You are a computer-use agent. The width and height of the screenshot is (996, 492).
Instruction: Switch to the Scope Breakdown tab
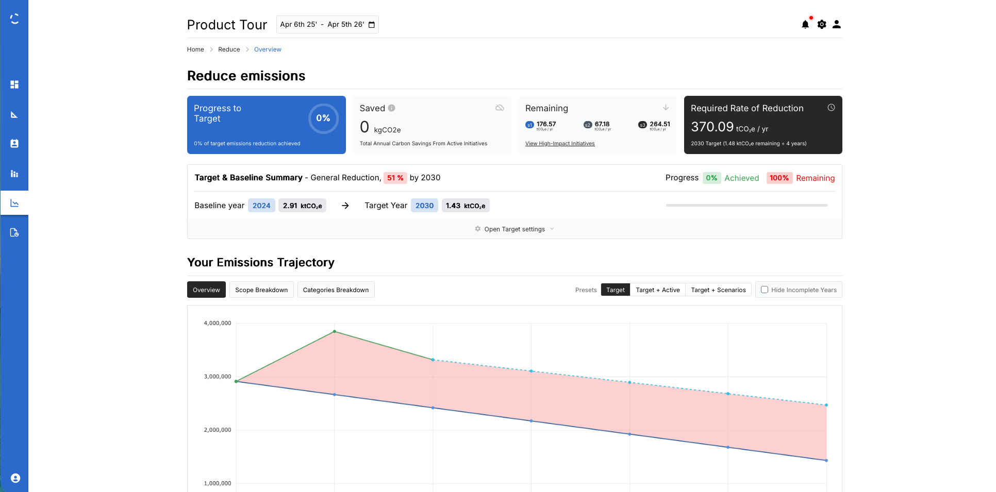[x=261, y=290]
